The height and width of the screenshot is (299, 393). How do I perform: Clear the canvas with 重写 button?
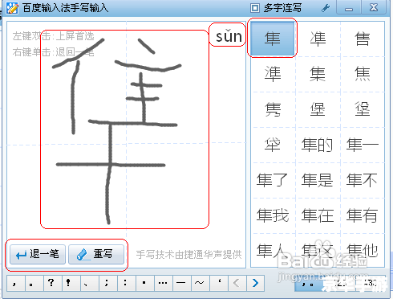pyautogui.click(x=96, y=254)
